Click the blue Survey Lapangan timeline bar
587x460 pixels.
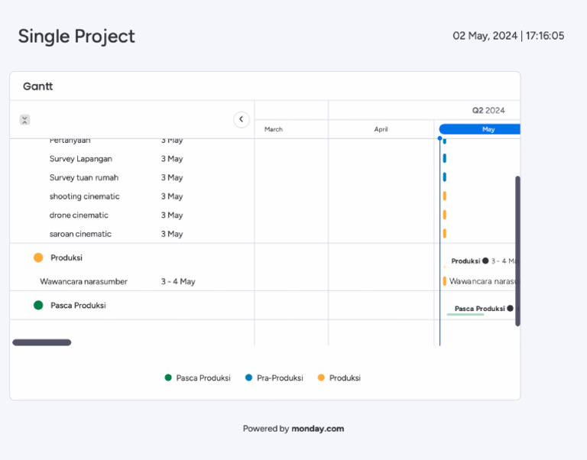445,158
